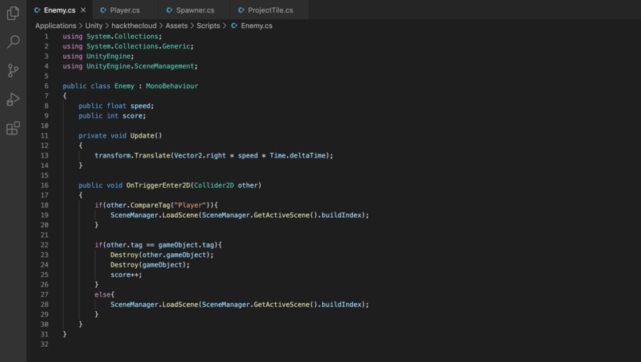Open the Extensions view
Screen dimensions: 641x362
coord(13,128)
